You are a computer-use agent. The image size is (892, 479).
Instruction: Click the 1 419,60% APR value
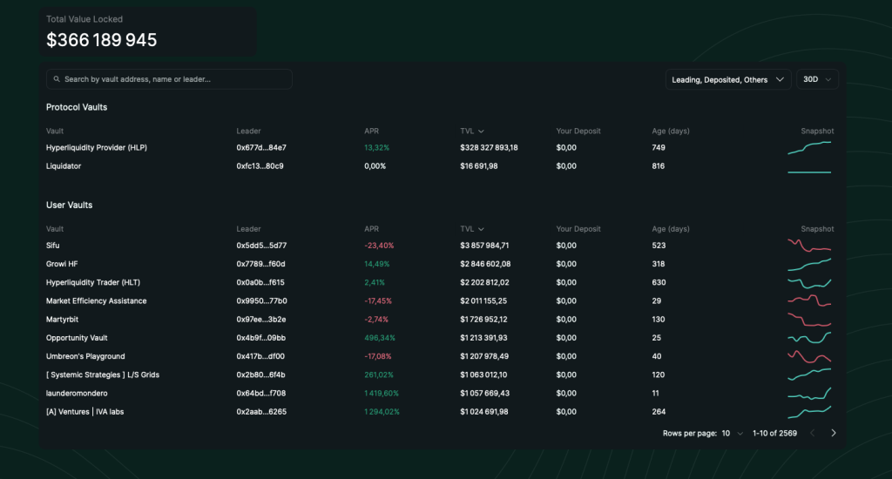(x=382, y=393)
